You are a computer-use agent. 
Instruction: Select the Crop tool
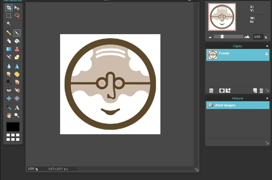point(9,8)
